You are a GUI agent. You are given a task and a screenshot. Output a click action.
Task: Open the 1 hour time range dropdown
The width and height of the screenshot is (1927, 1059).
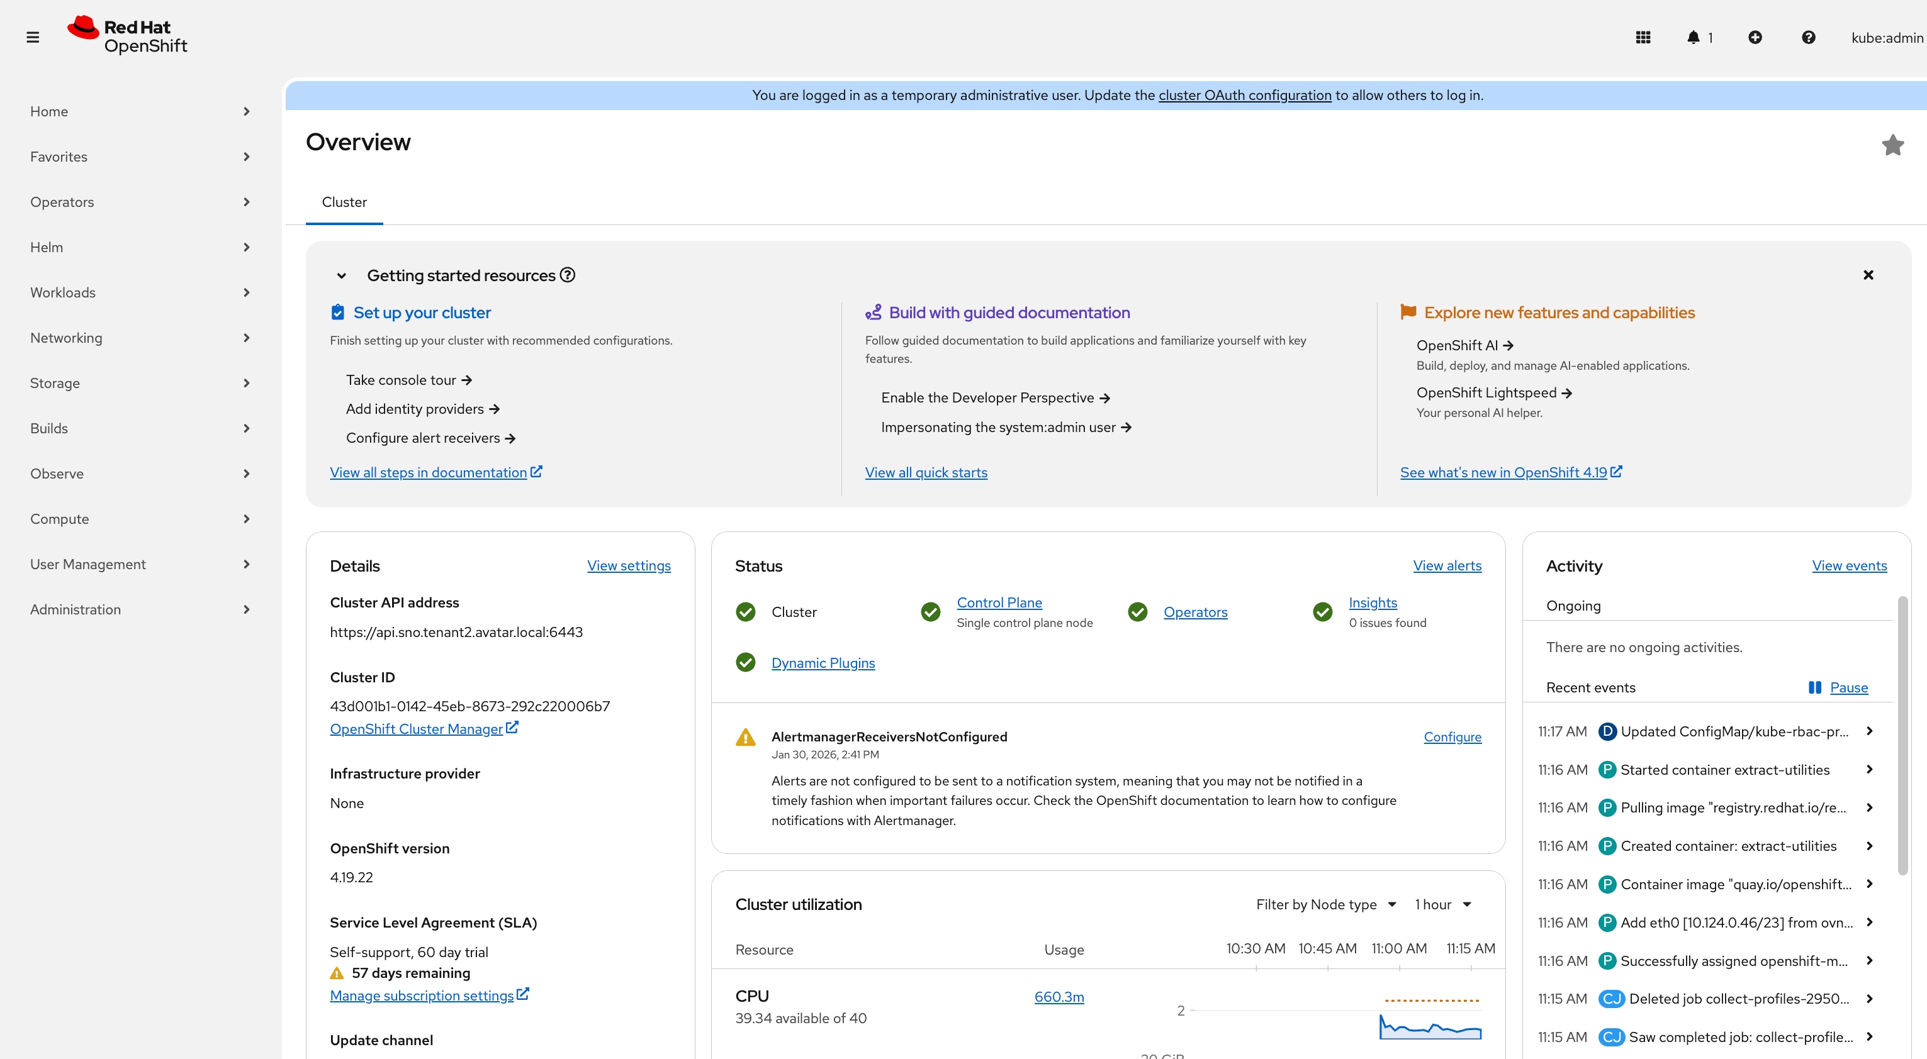coord(1443,904)
